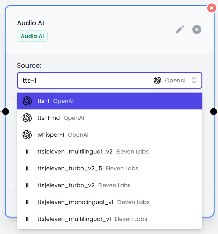This screenshot has height=234, width=218.
Task: Click the Audio AI green tag
Action: (x=32, y=36)
